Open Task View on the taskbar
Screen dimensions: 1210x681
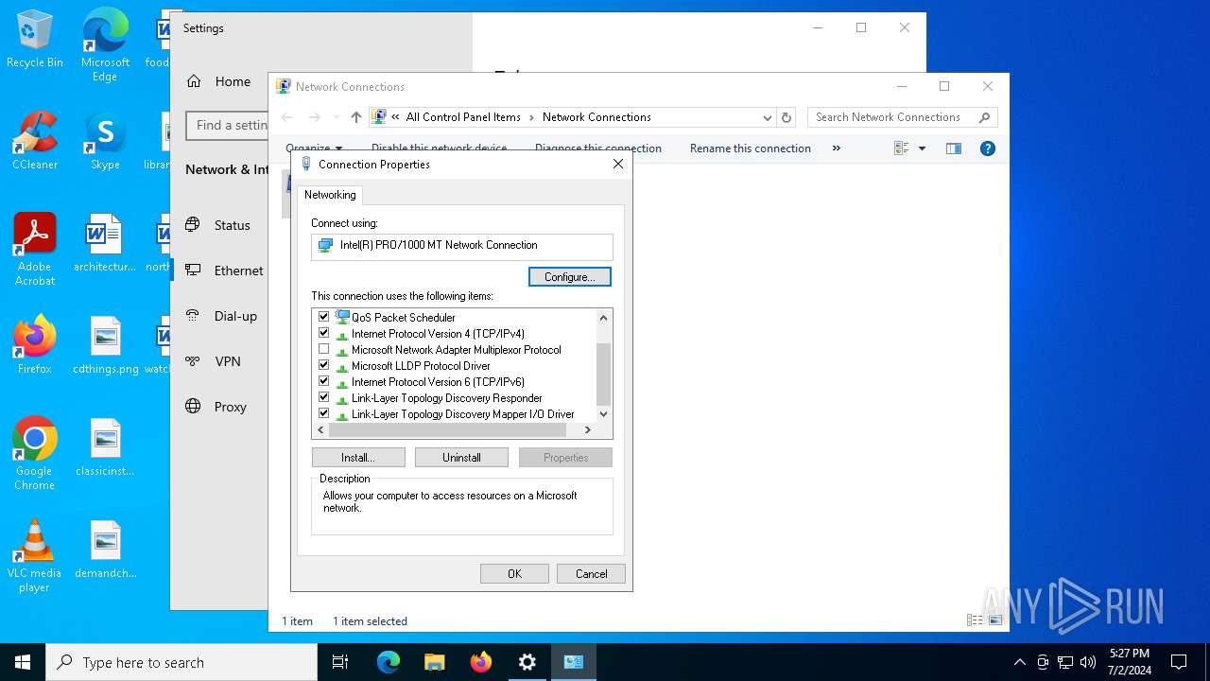point(340,662)
